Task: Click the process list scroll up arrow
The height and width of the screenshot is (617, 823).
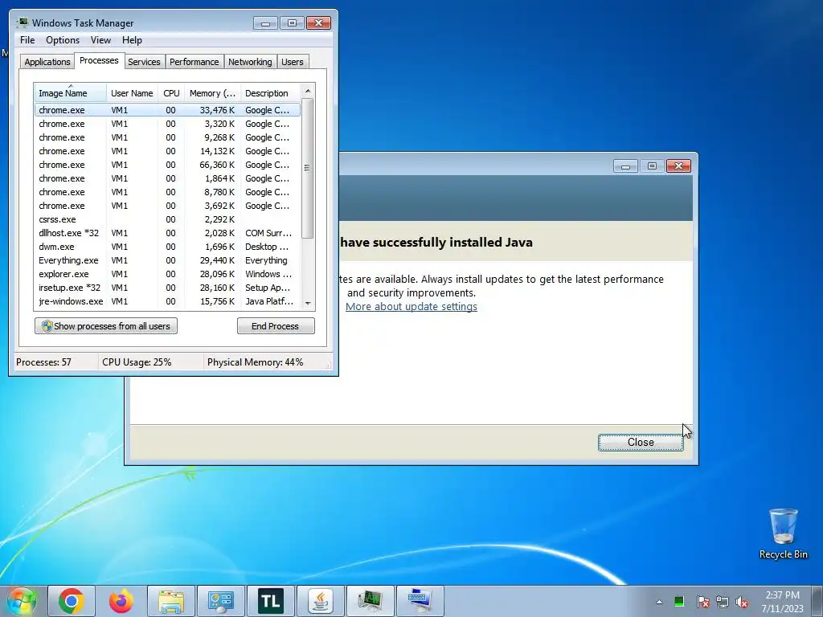Action: click(x=308, y=91)
